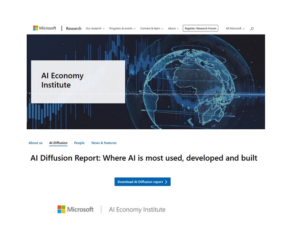Viewport: 297px width, 240px height.
Task: Click the Register: Research Forum button
Action: [x=200, y=29]
